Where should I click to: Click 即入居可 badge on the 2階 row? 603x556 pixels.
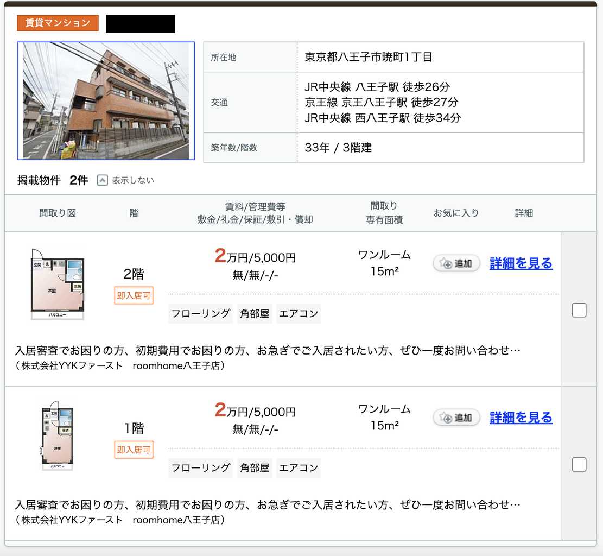tap(134, 295)
